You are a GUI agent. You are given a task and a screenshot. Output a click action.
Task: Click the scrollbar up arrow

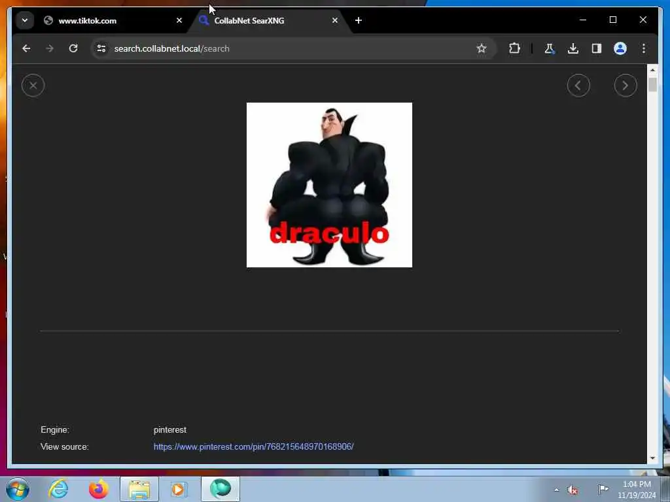pos(652,70)
